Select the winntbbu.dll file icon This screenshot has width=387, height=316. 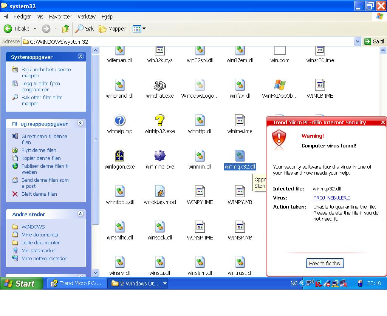(120, 192)
